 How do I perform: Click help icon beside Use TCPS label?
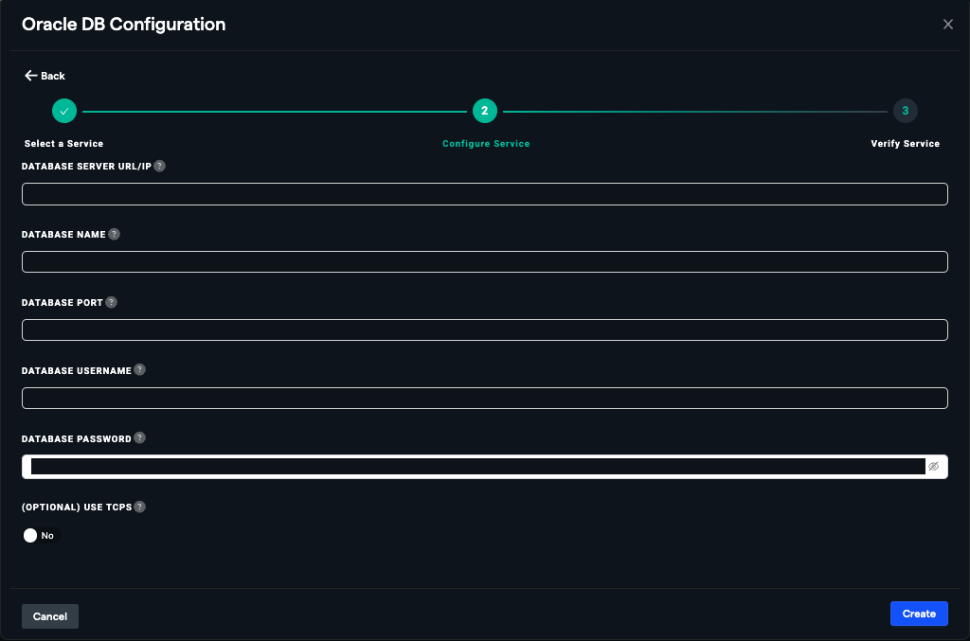coord(140,507)
